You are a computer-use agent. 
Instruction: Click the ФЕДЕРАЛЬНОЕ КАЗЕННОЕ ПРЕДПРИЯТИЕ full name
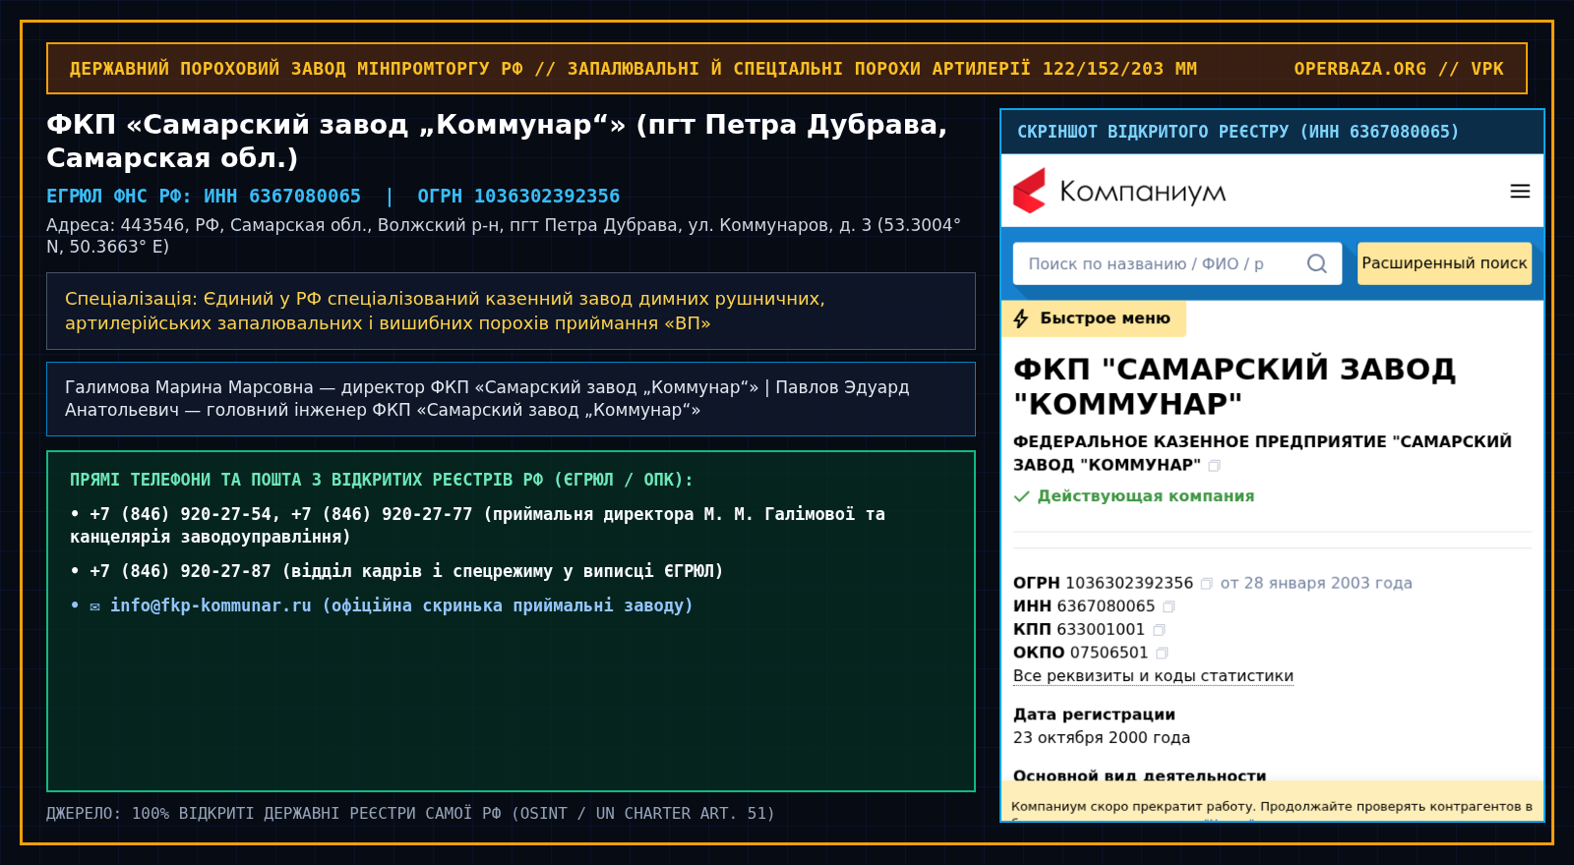pyautogui.click(x=1262, y=453)
